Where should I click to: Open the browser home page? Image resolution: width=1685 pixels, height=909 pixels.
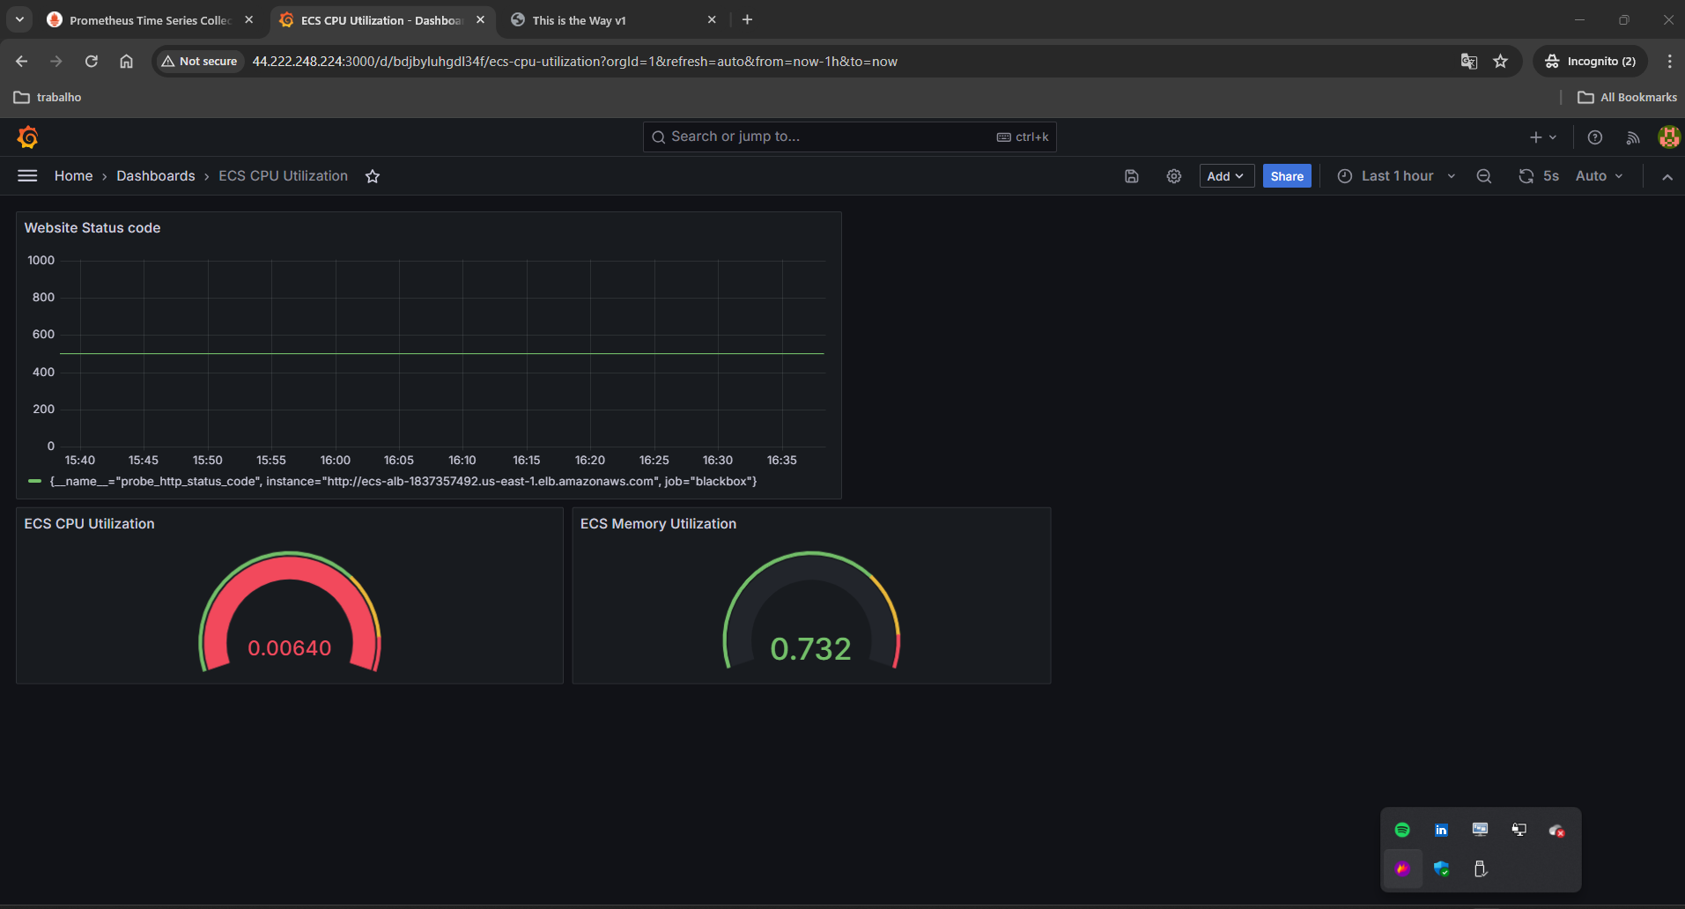click(x=126, y=61)
